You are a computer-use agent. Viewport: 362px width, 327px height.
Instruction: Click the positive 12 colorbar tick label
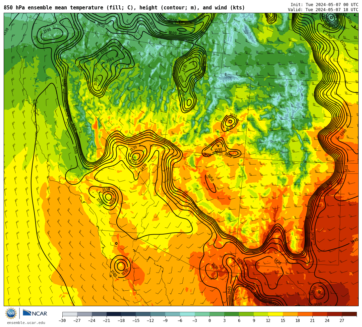click(x=268, y=321)
